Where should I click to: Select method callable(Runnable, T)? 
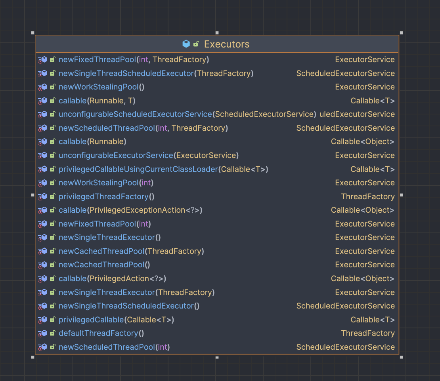pos(97,101)
